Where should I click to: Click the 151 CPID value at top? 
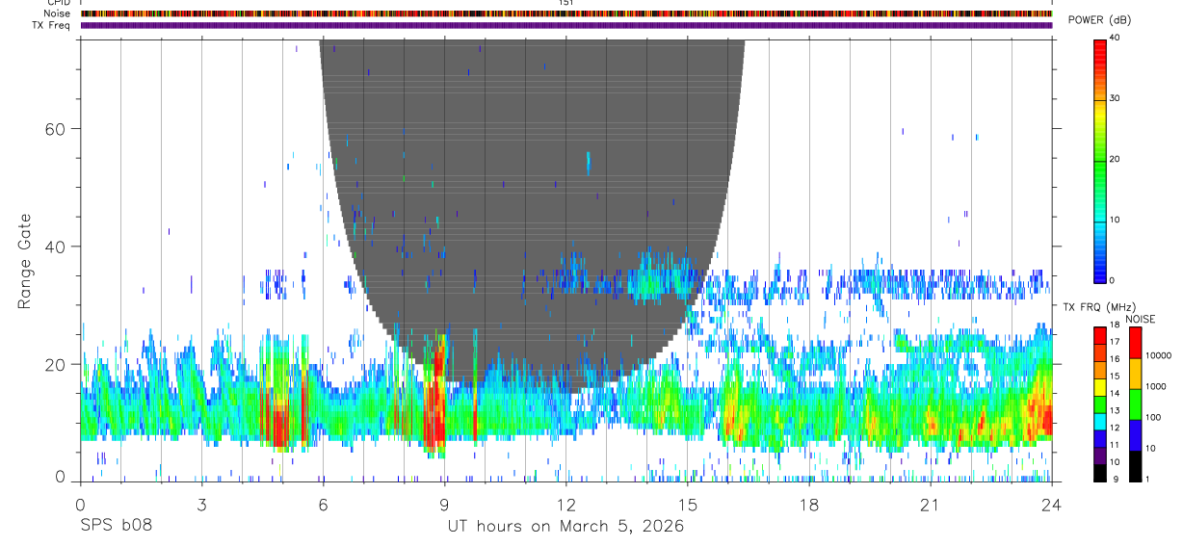(566, 3)
